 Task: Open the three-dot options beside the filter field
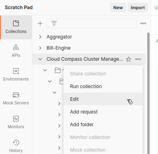pyautogui.click(x=143, y=23)
